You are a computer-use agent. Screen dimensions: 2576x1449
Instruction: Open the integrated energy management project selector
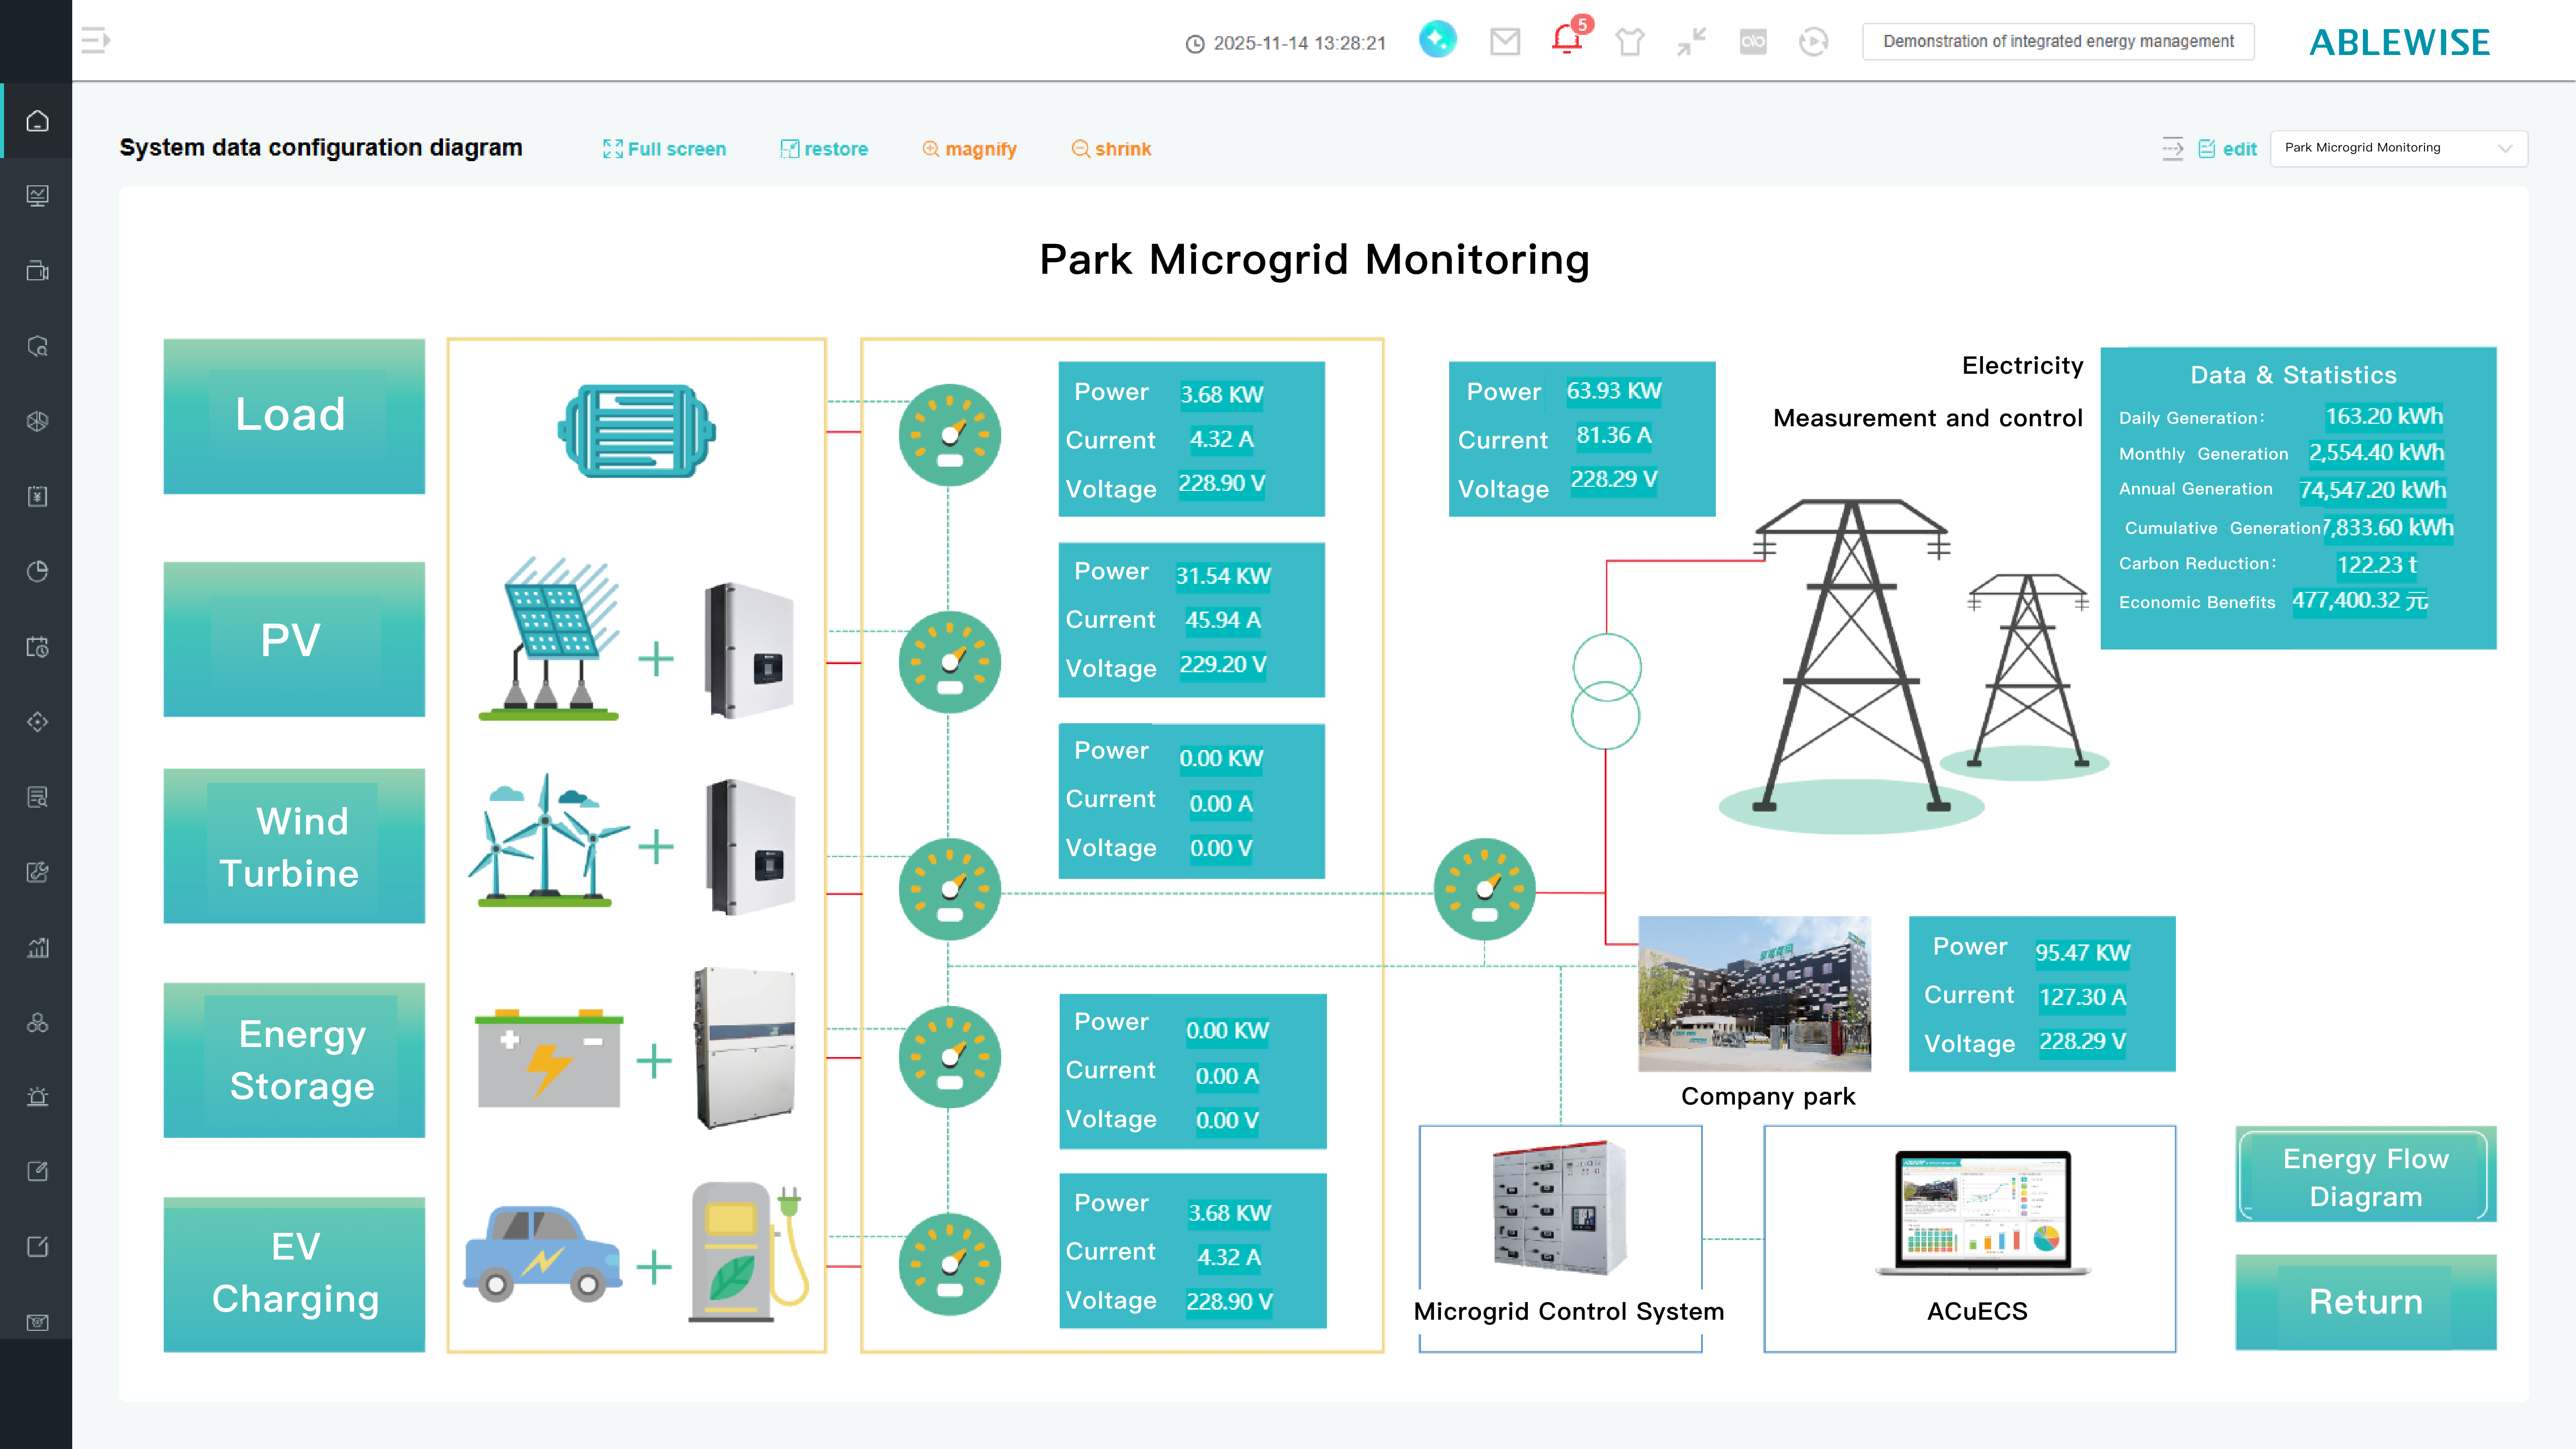click(x=2058, y=42)
